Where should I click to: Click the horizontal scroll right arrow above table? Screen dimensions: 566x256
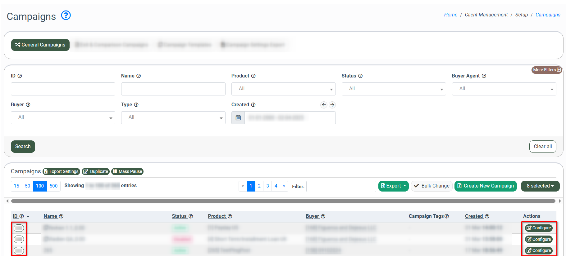click(x=560, y=201)
